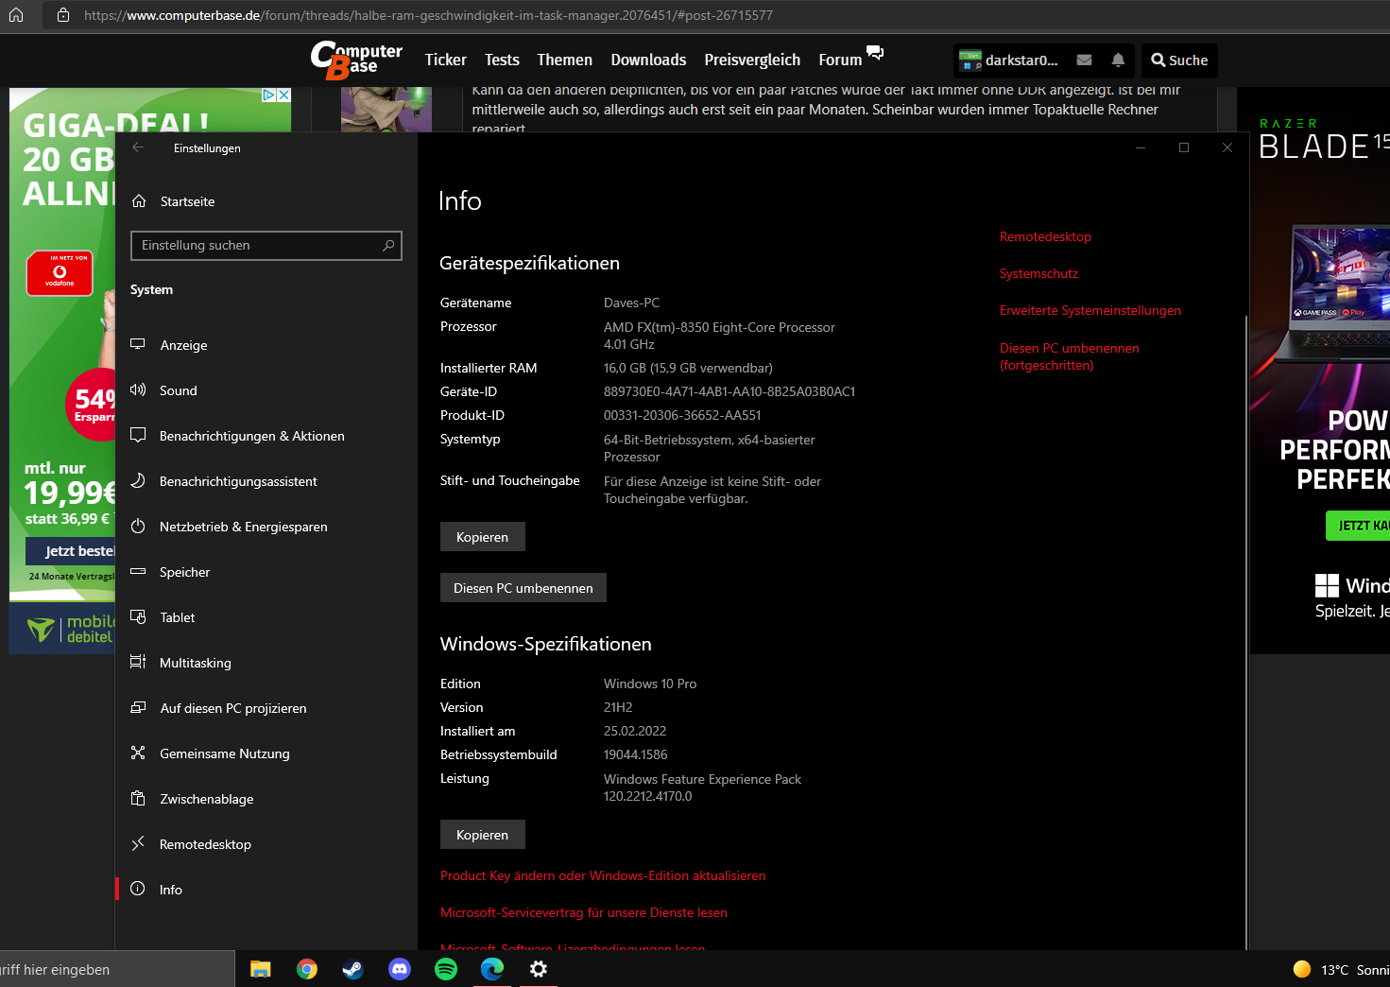The height and width of the screenshot is (987, 1390).
Task: Open the Remotedesktop related link
Action: point(1045,236)
